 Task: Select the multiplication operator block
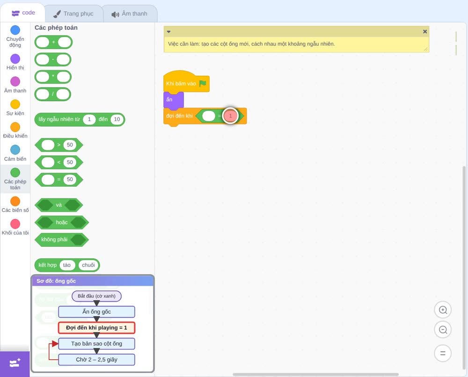(x=53, y=77)
